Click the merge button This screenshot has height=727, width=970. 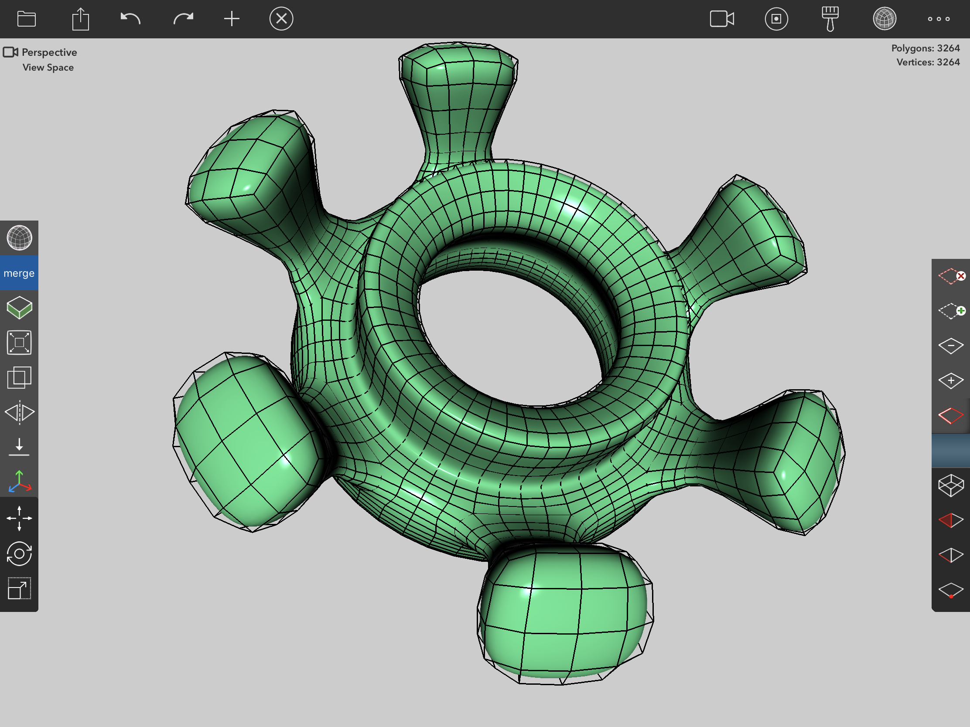pyautogui.click(x=19, y=273)
